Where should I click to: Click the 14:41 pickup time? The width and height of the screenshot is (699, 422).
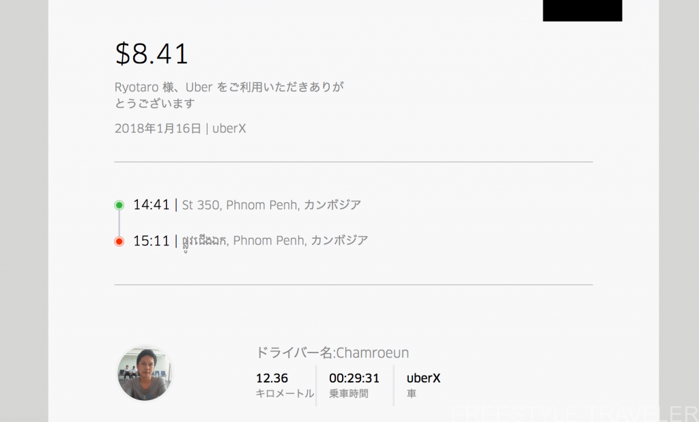152,205
